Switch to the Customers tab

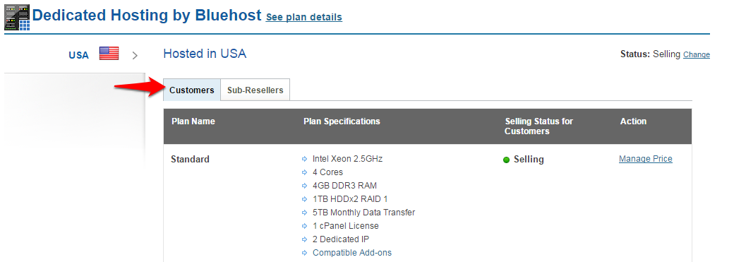(192, 90)
